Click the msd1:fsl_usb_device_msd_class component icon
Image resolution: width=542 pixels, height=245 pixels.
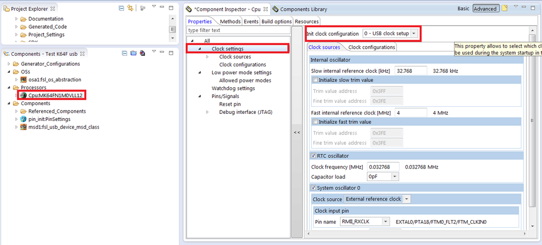[23, 127]
